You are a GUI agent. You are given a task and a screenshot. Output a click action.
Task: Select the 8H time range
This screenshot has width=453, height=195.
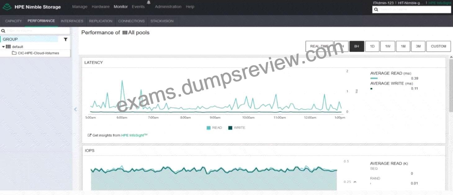tap(357, 46)
